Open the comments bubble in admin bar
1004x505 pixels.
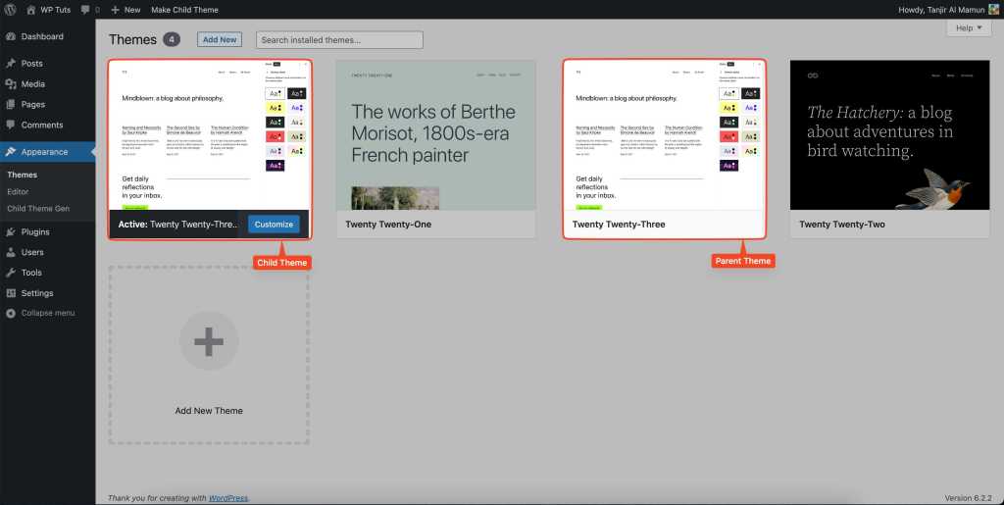click(x=90, y=10)
